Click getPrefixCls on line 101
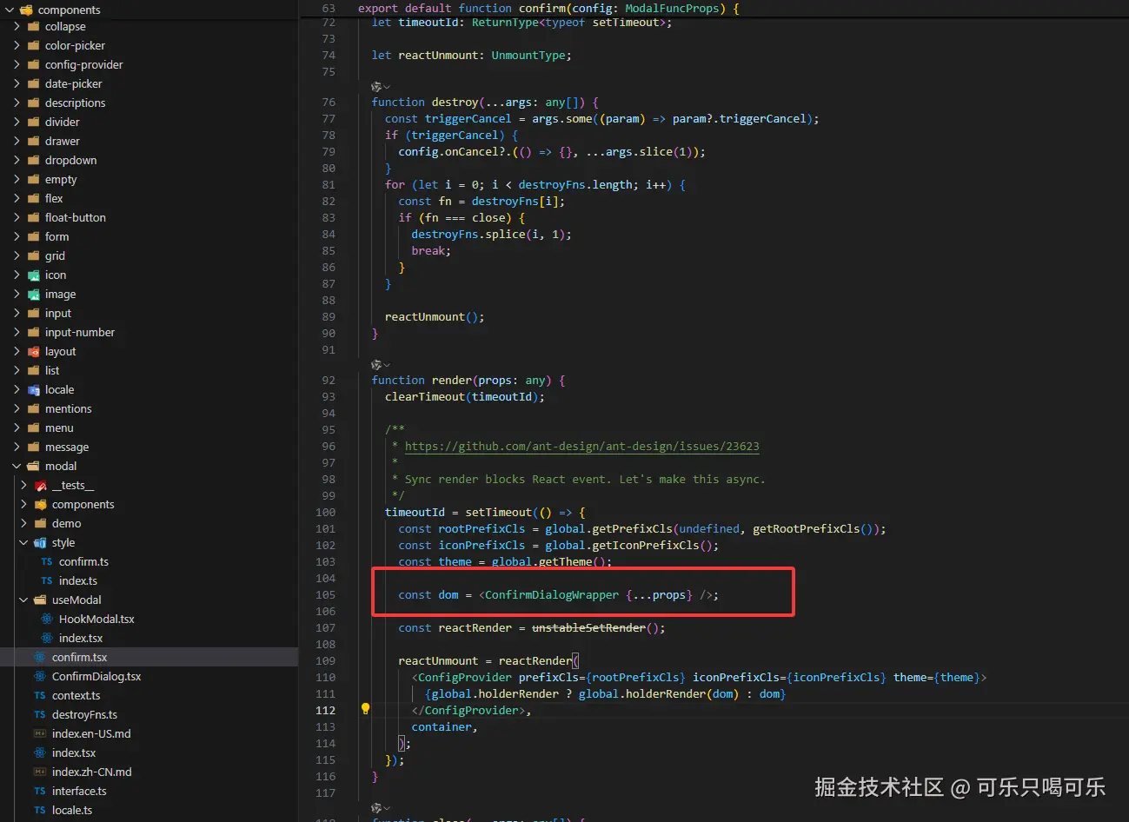This screenshot has width=1129, height=822. pos(633,528)
